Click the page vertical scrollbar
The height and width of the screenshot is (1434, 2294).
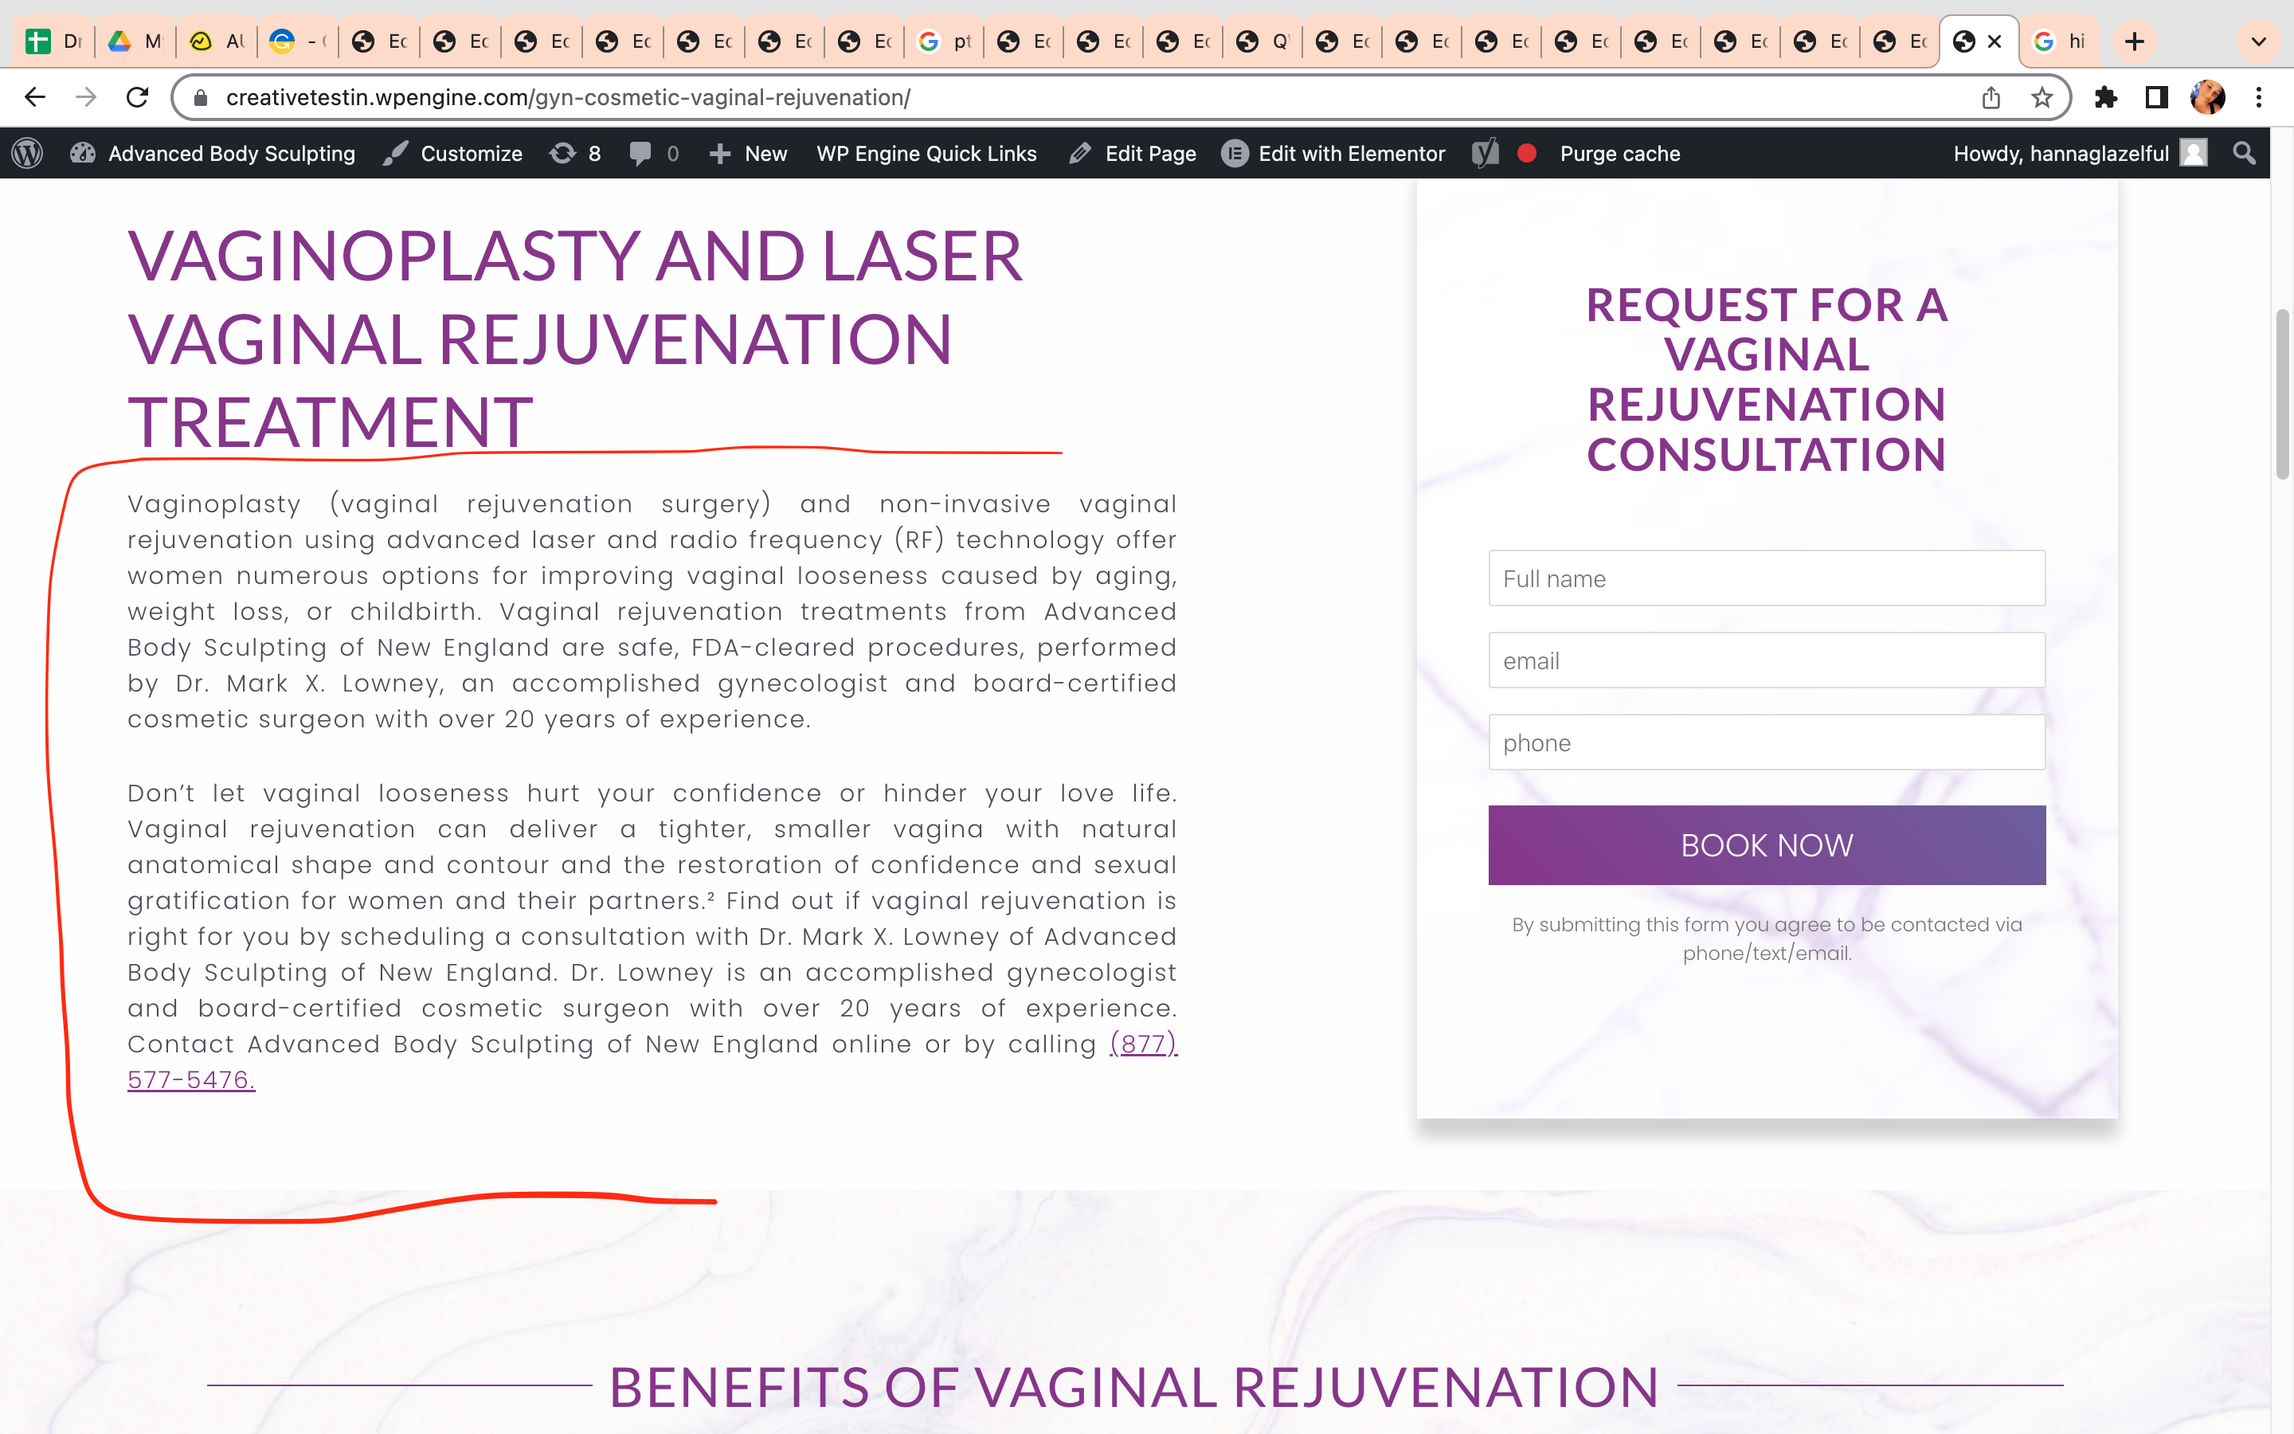(2282, 394)
